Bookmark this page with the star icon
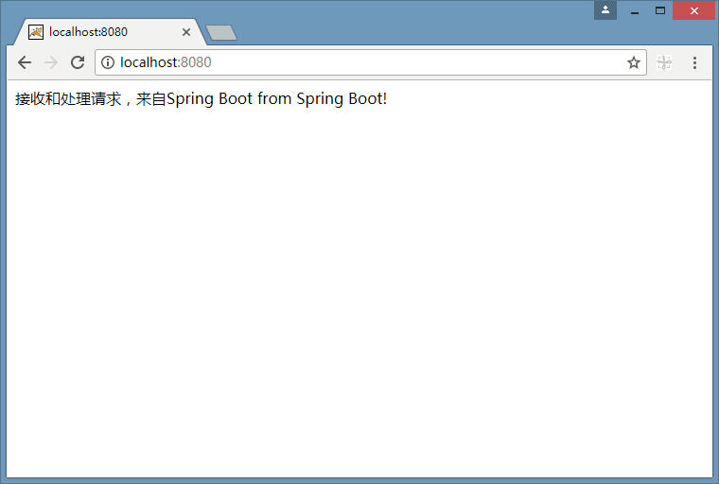The image size is (719, 484). pyautogui.click(x=634, y=62)
